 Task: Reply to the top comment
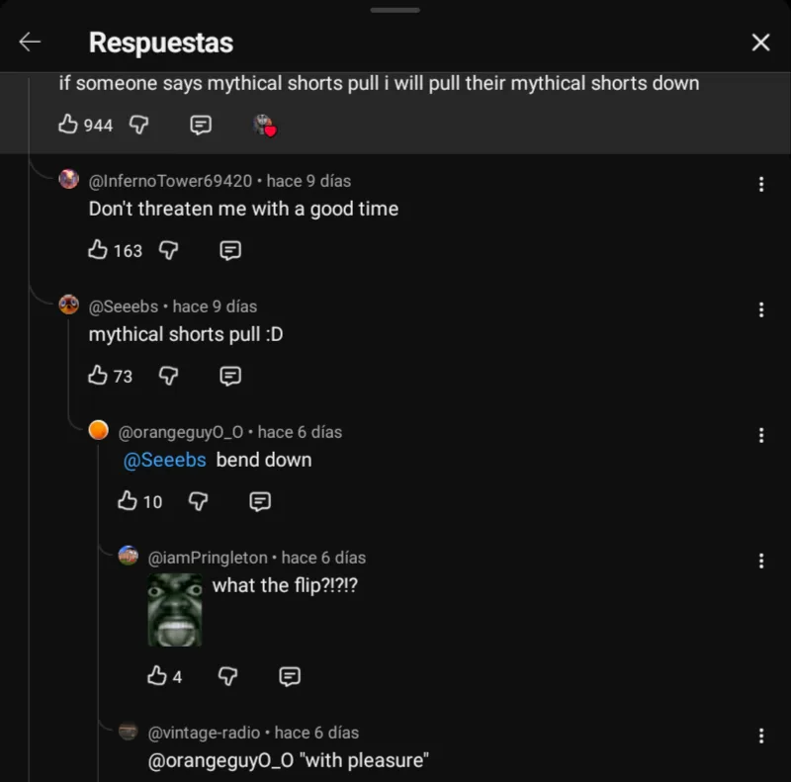pos(200,125)
